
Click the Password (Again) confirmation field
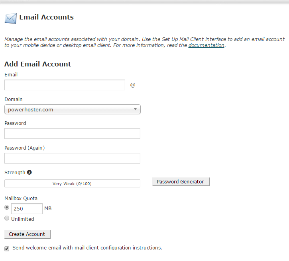[x=72, y=158]
